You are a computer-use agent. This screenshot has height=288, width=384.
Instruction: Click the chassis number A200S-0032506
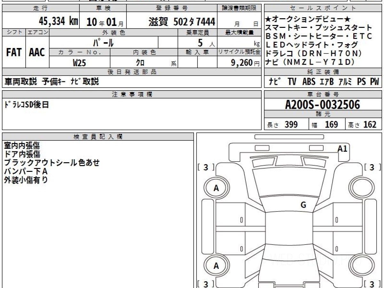[323, 105]
